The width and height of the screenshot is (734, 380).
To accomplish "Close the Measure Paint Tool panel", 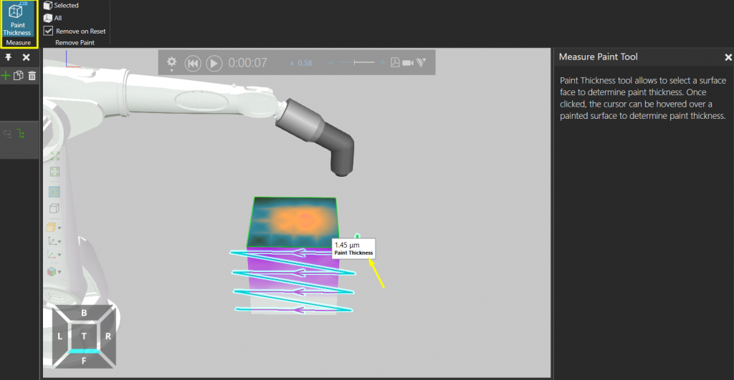I will tap(728, 57).
